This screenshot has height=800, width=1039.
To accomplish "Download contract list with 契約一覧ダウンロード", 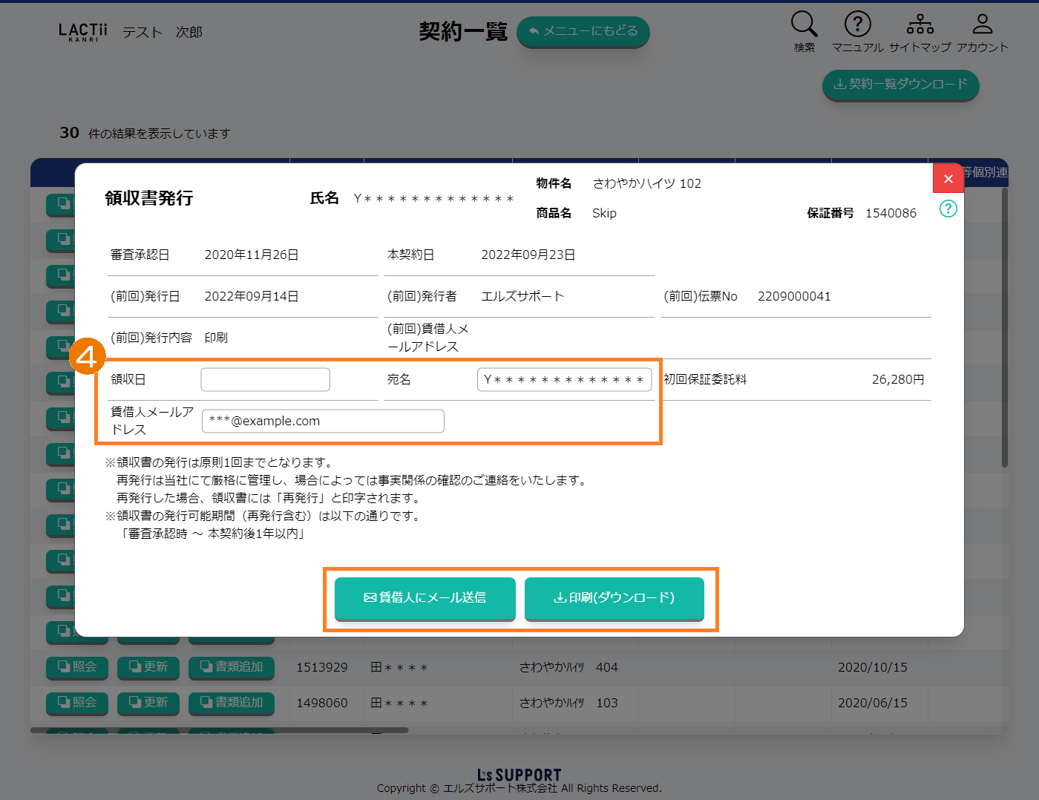I will click(900, 85).
